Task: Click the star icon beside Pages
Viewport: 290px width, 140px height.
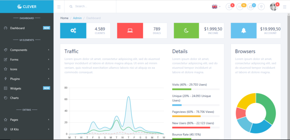Action: point(6,120)
